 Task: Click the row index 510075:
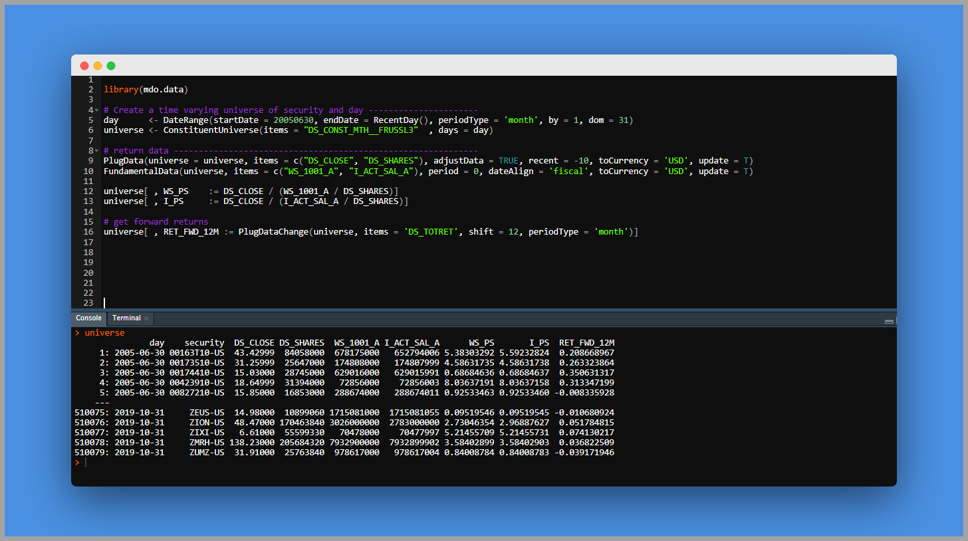pos(92,413)
